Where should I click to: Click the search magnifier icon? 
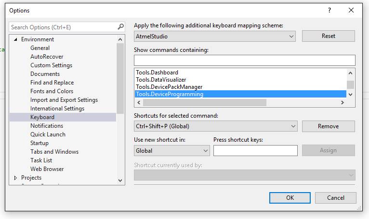(x=120, y=27)
